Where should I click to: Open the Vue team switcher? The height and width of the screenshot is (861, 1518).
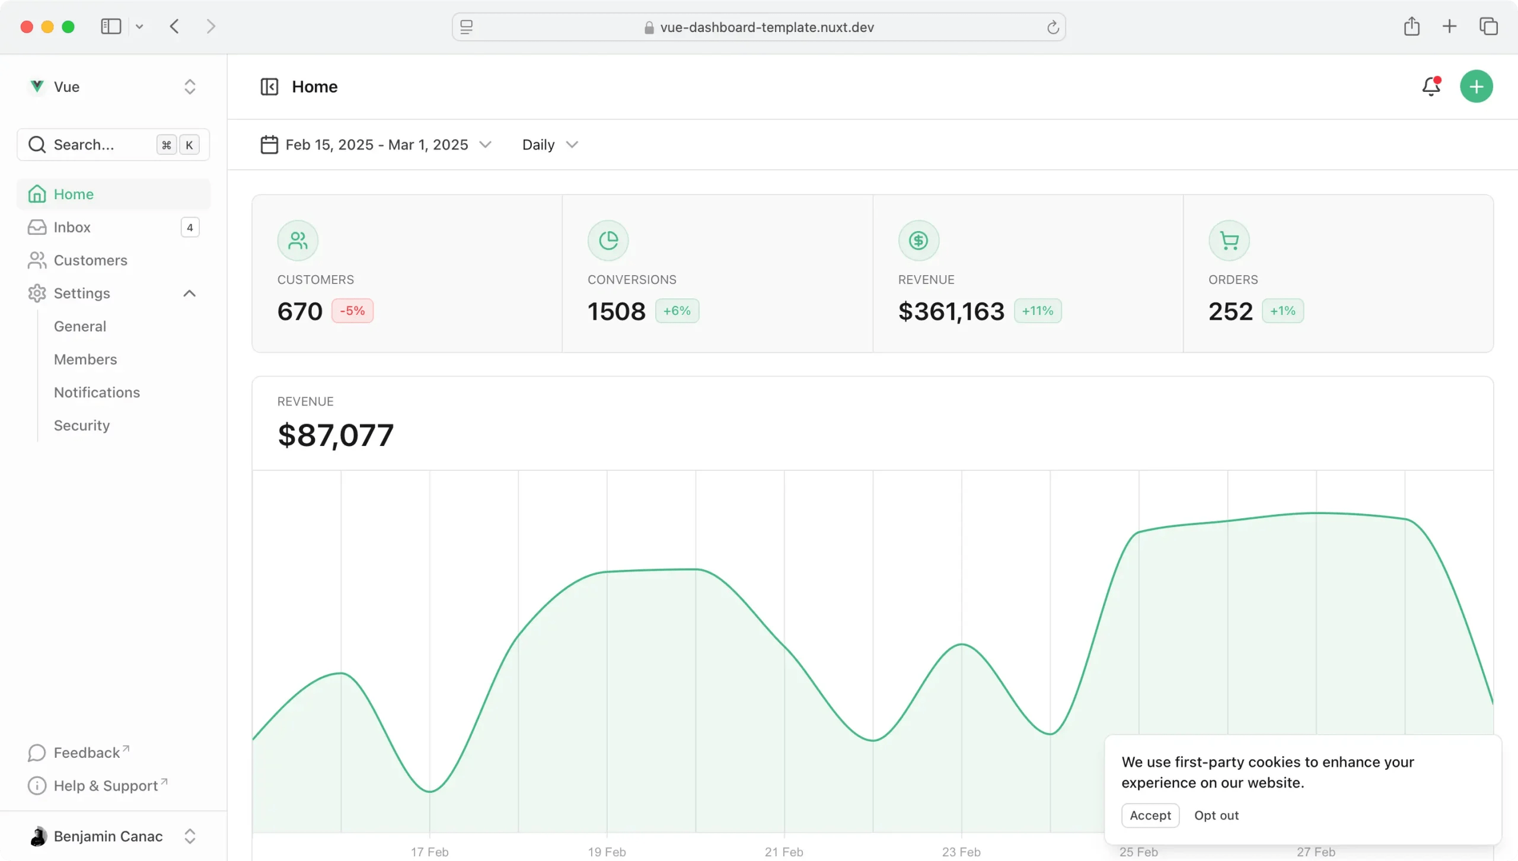pos(113,87)
